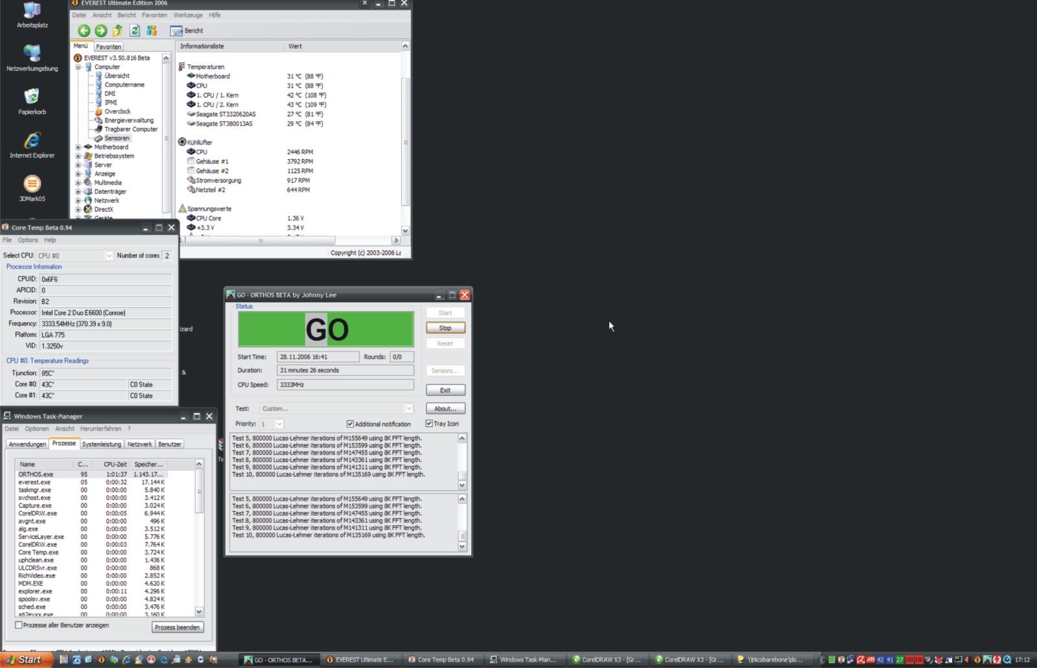Toggle Tray Icon checkbox in ORTHOS
Viewport: 1037px width, 668px height.
[x=429, y=424]
